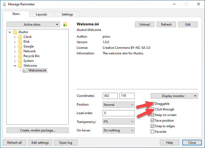Select the Network label in tree
This screenshot has width=205, height=148.
[x=30, y=51]
